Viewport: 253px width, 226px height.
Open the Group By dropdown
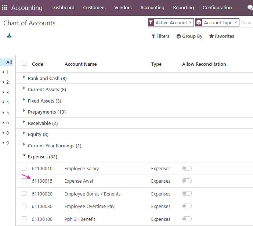[189, 36]
